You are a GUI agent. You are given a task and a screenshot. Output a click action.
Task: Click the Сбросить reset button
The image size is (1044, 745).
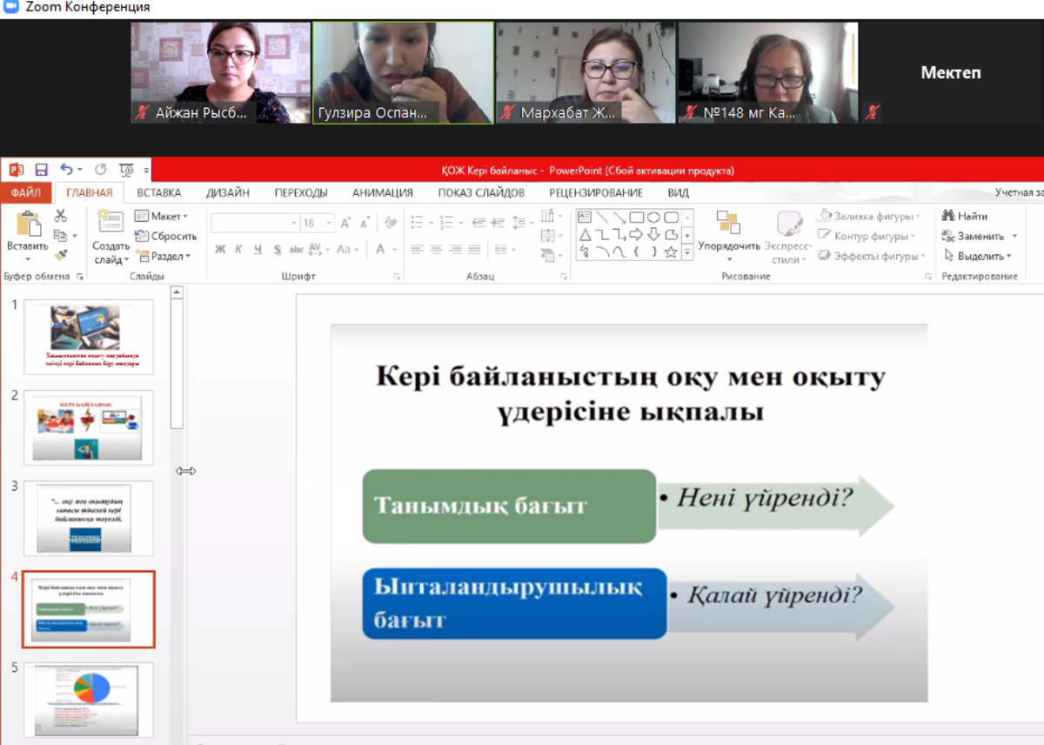tap(166, 236)
